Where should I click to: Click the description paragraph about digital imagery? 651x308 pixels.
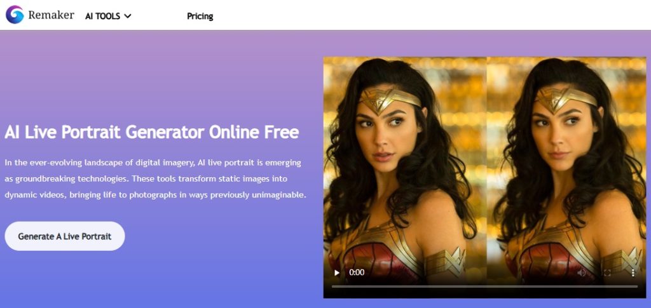[155, 178]
